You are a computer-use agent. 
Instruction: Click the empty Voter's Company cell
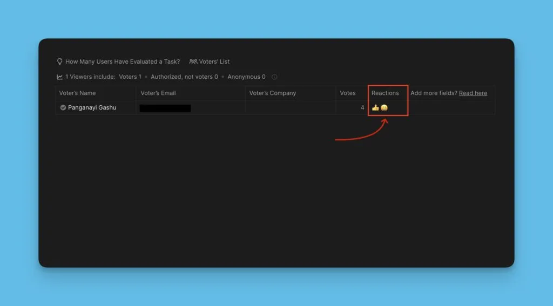click(290, 108)
